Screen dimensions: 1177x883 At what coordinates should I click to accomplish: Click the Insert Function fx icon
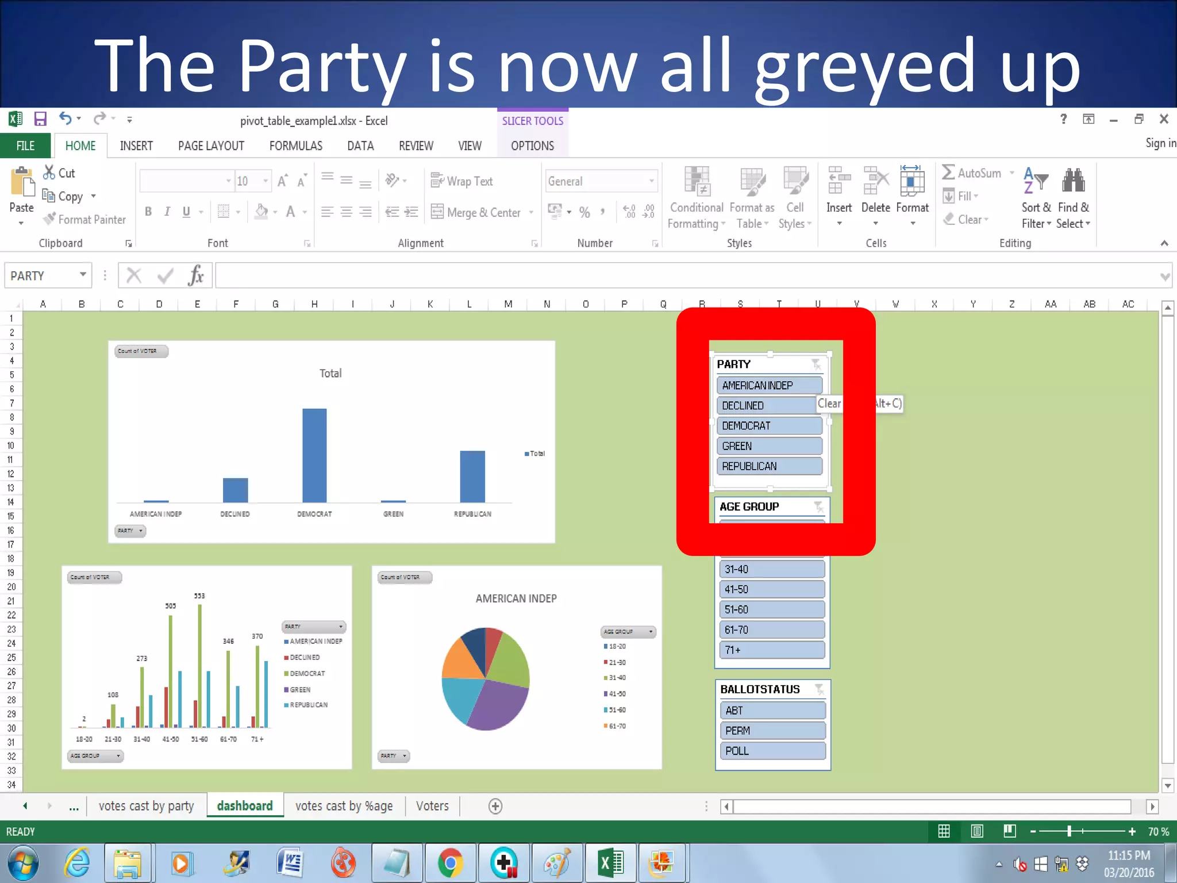tap(195, 275)
